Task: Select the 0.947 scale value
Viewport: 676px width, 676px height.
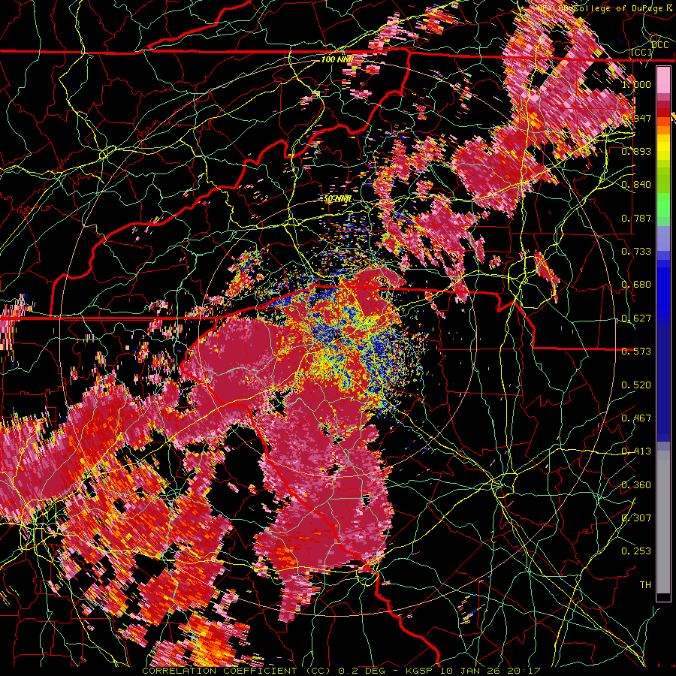Action: pos(636,118)
